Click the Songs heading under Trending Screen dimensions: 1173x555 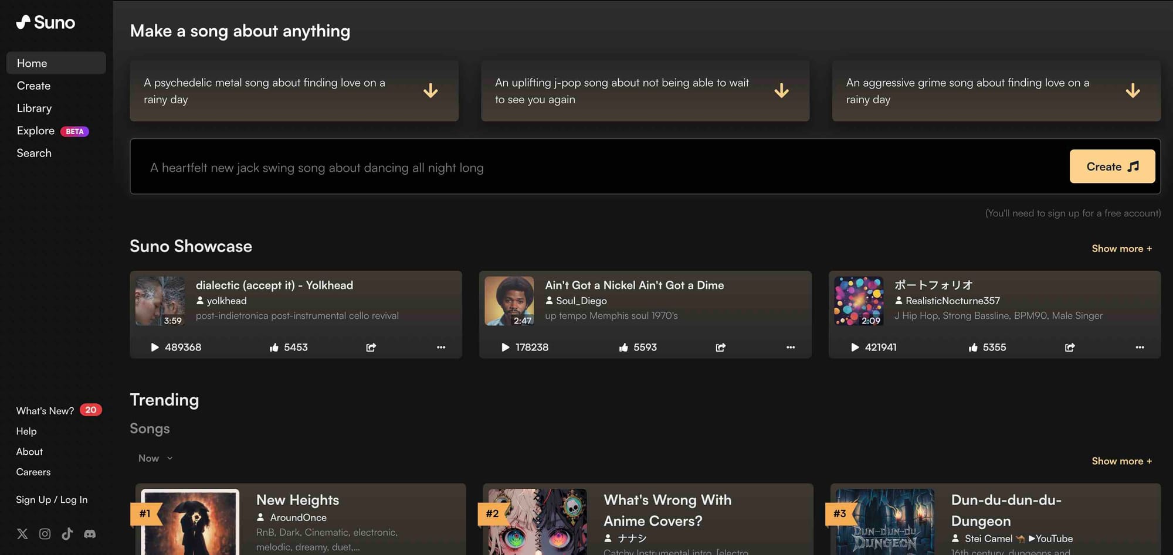tap(150, 428)
